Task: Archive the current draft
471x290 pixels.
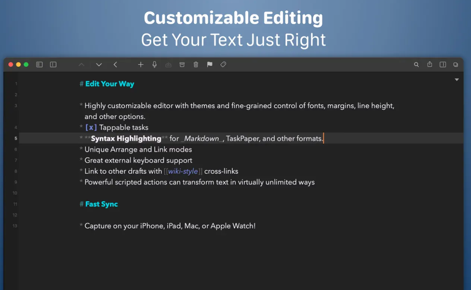Action: (182, 65)
